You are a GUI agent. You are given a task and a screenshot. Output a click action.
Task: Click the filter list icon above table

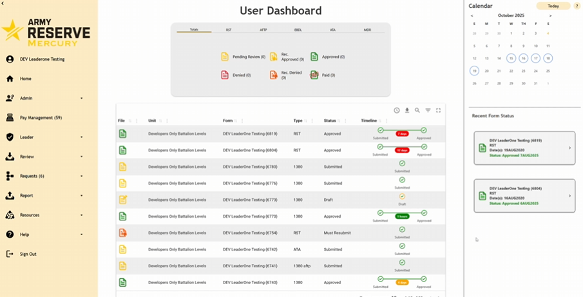(x=428, y=110)
